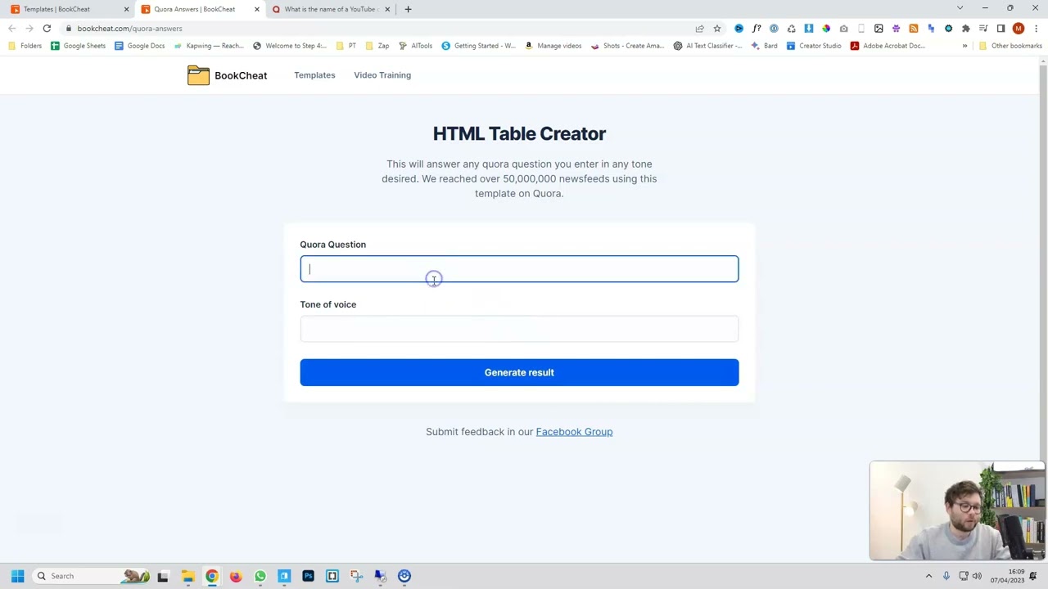This screenshot has width=1048, height=589.
Task: Click the Tone of voice input field
Action: (519, 329)
